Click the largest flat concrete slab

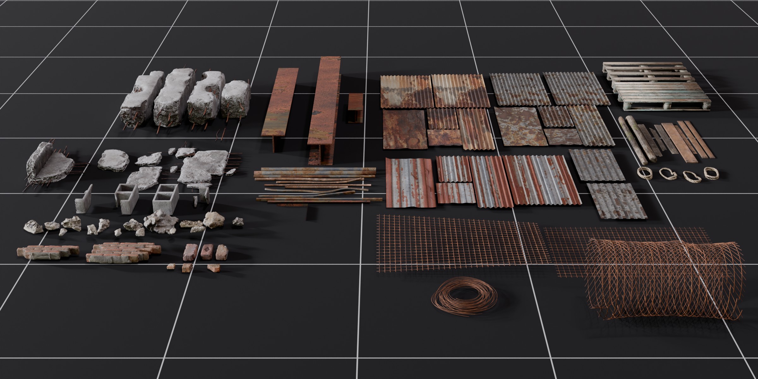click(204, 166)
